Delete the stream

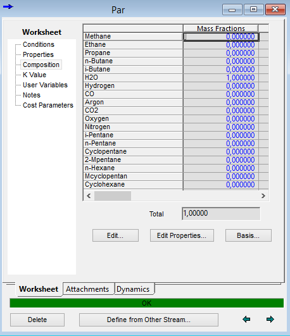(x=37, y=320)
